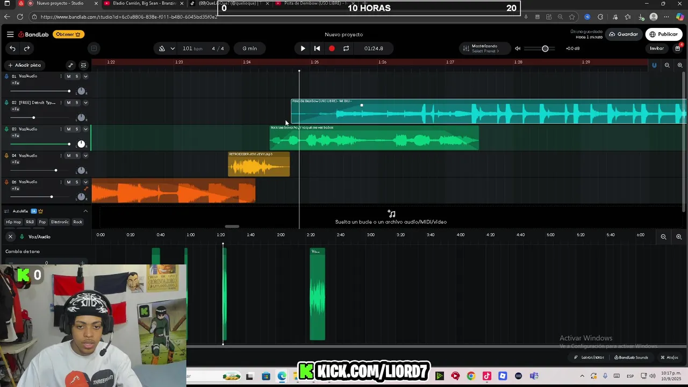This screenshot has width=688, height=387.
Task: Adjust track 02 volume slider
Action: [x=40, y=118]
